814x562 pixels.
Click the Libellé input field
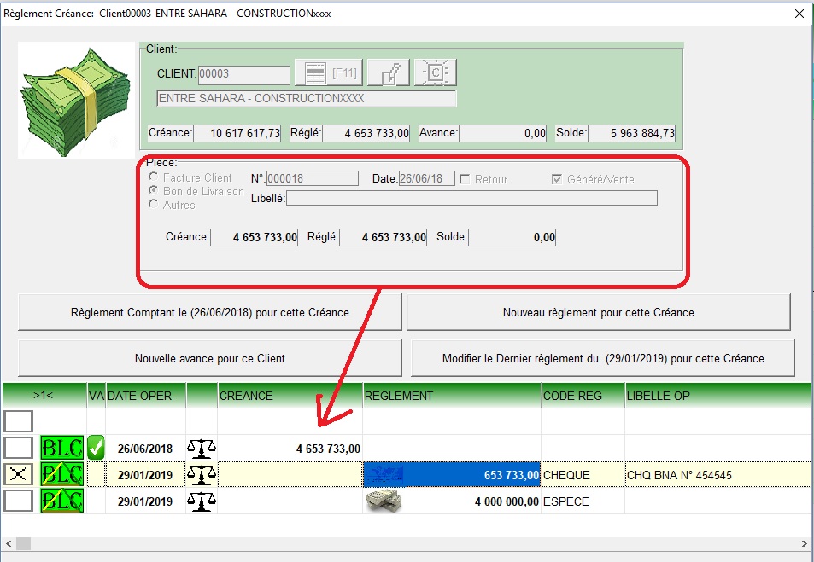click(471, 198)
